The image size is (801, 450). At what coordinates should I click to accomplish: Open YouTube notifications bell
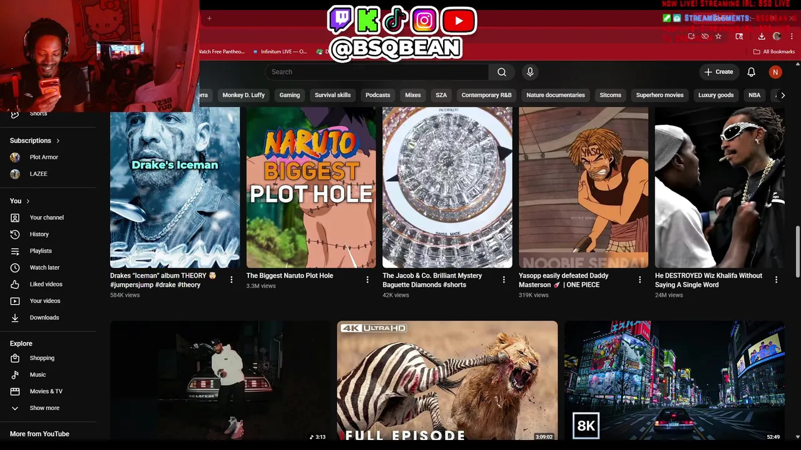pos(751,72)
